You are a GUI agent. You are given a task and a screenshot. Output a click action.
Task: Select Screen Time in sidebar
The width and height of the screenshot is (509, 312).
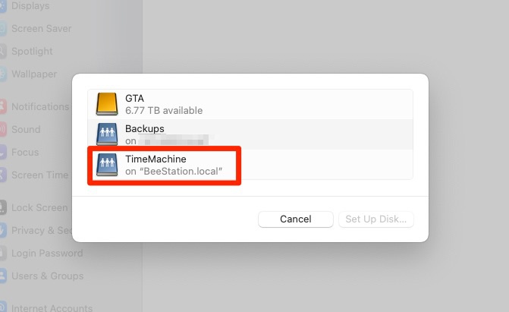pos(39,175)
